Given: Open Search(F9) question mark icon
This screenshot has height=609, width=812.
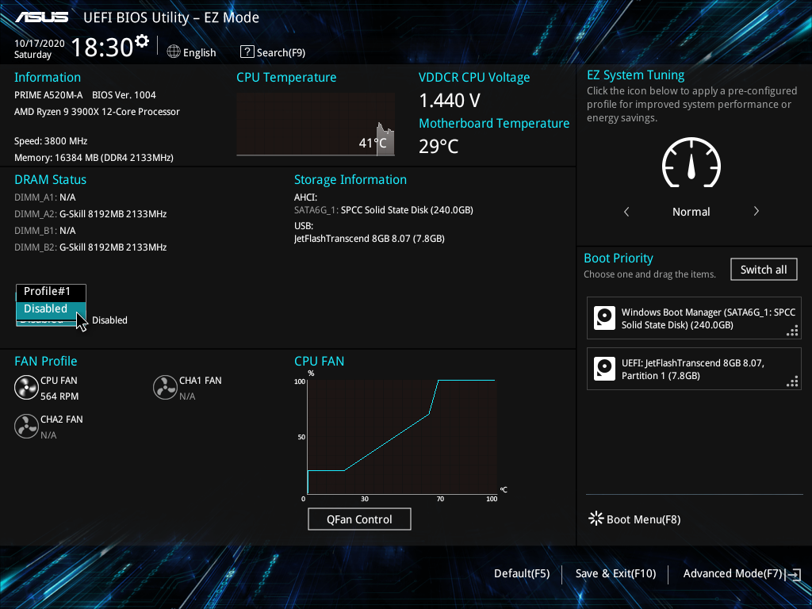Looking at the screenshot, I should click(x=247, y=52).
